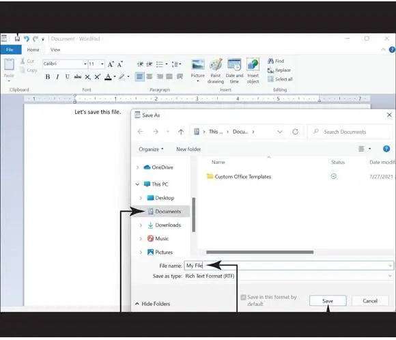Grow the font size
The height and width of the screenshot is (340, 396).
click(x=111, y=64)
